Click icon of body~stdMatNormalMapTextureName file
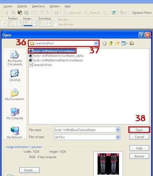Screen dimensions: 153x176 coord(31,60)
